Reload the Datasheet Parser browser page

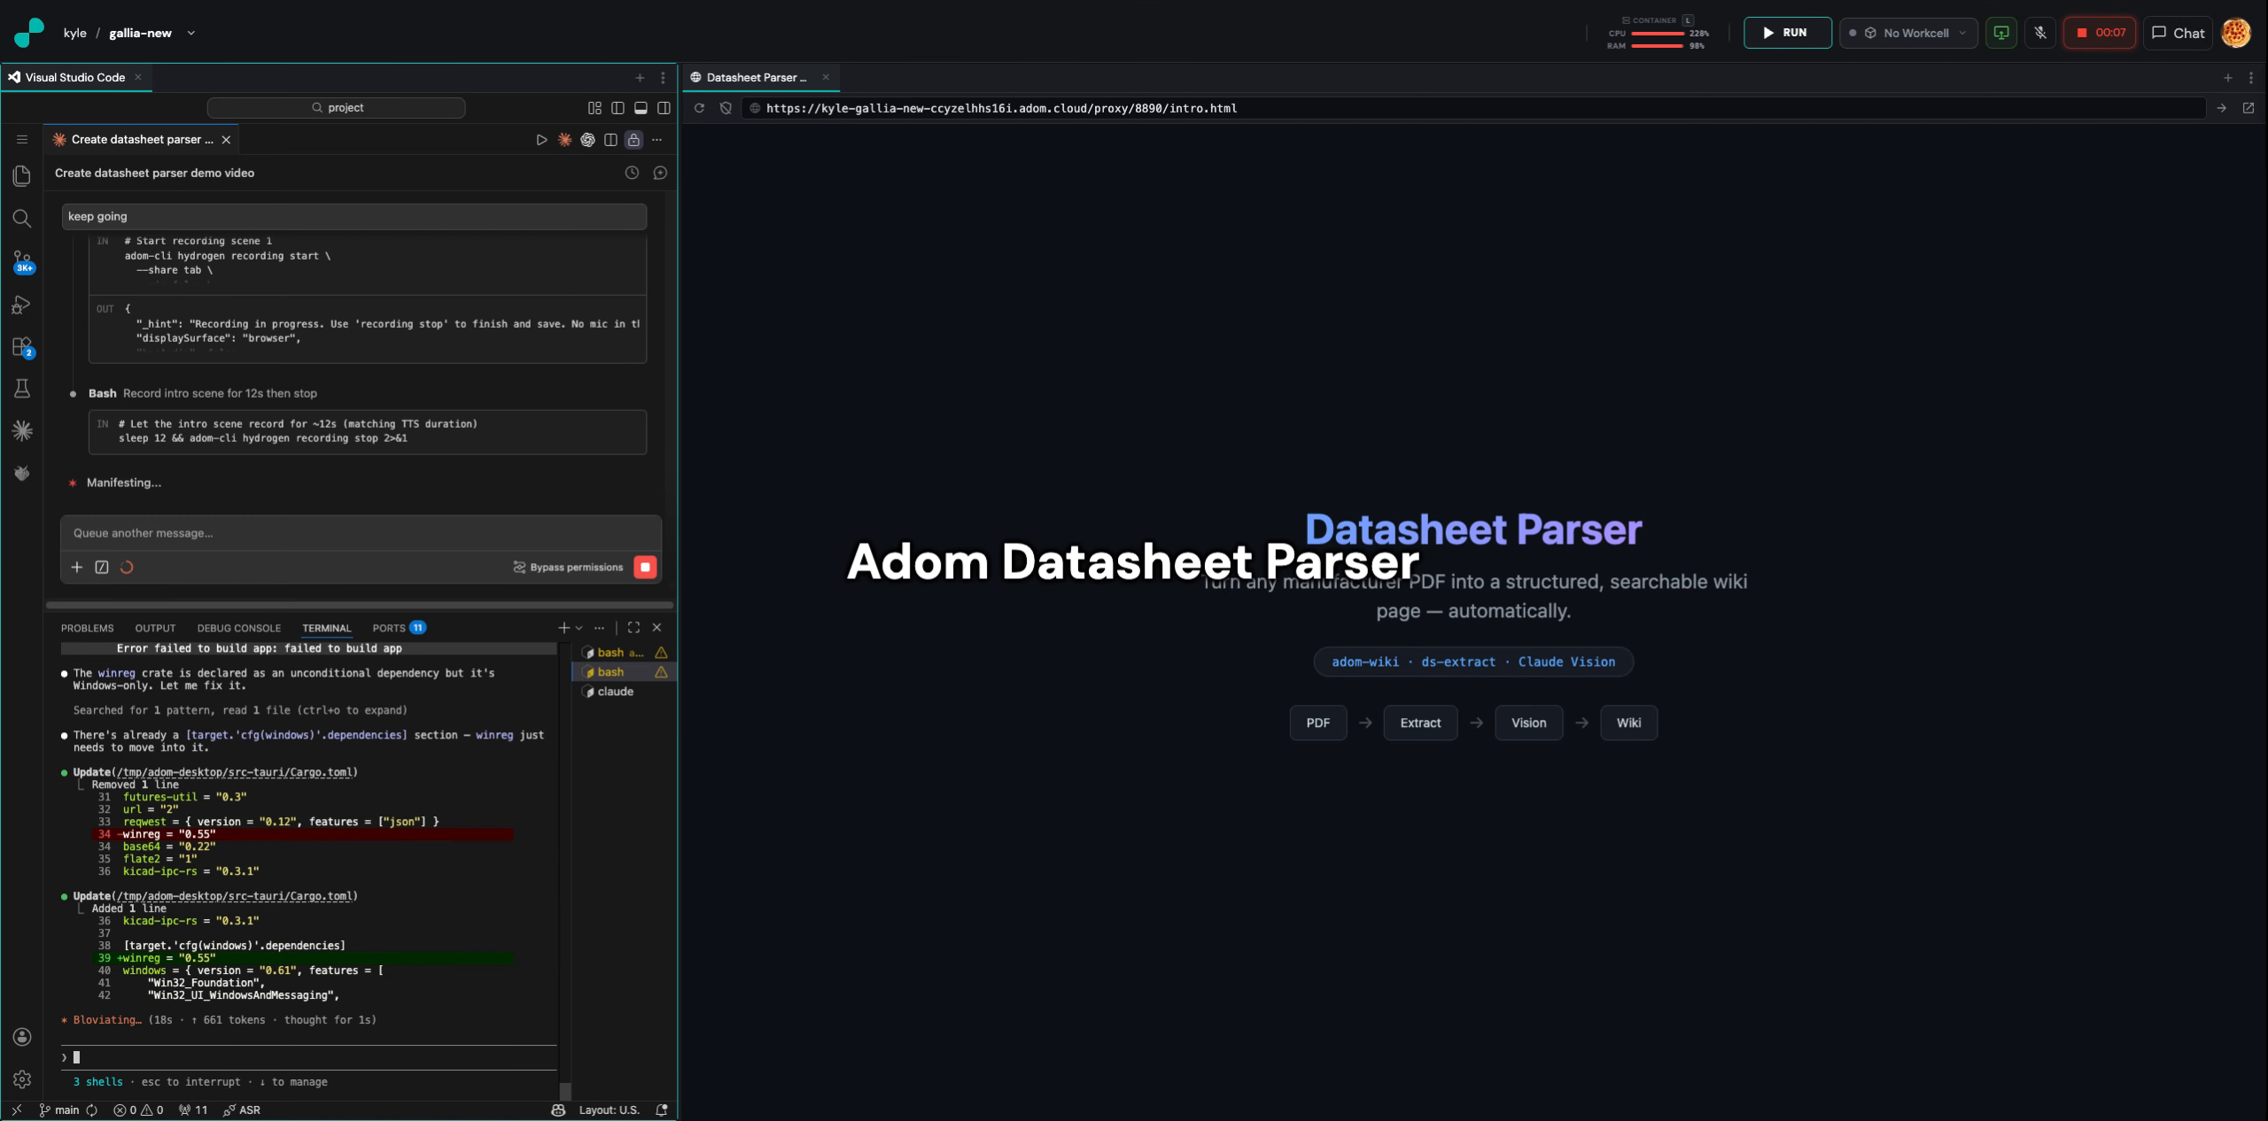[699, 108]
